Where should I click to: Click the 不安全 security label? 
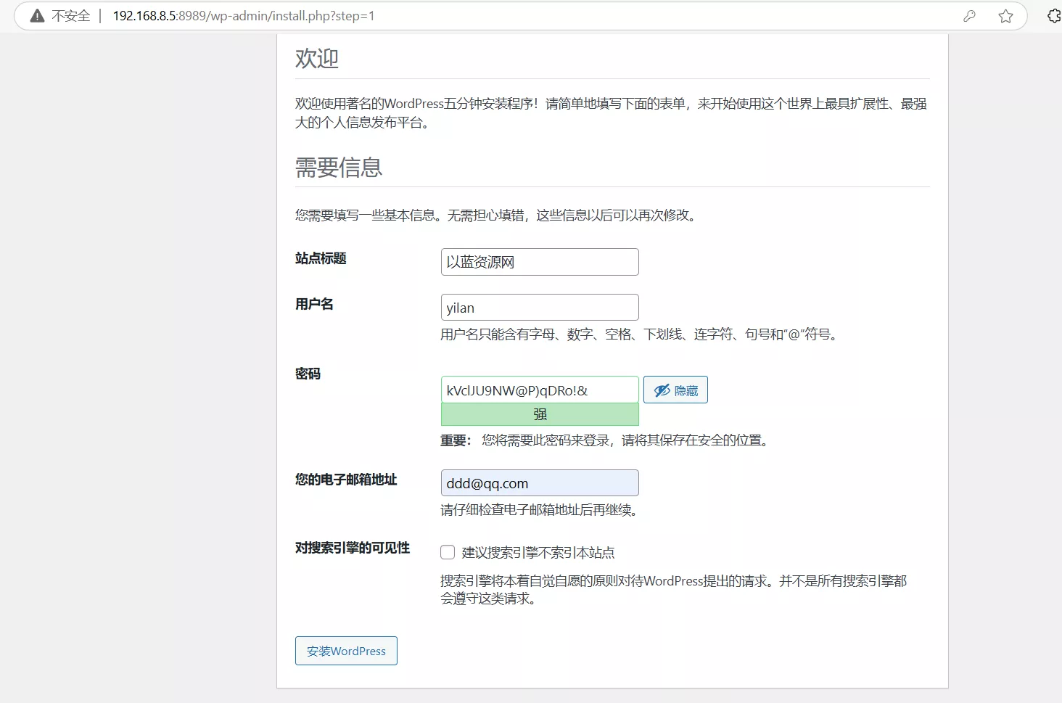(70, 16)
